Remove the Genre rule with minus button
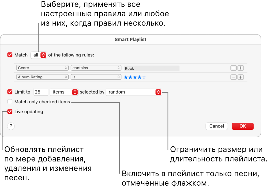 click(233, 68)
